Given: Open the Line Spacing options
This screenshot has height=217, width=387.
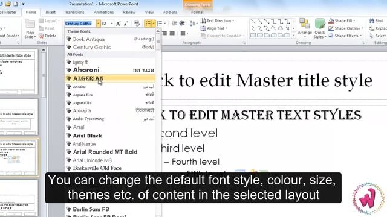Looking at the screenshot, I should (193, 24).
